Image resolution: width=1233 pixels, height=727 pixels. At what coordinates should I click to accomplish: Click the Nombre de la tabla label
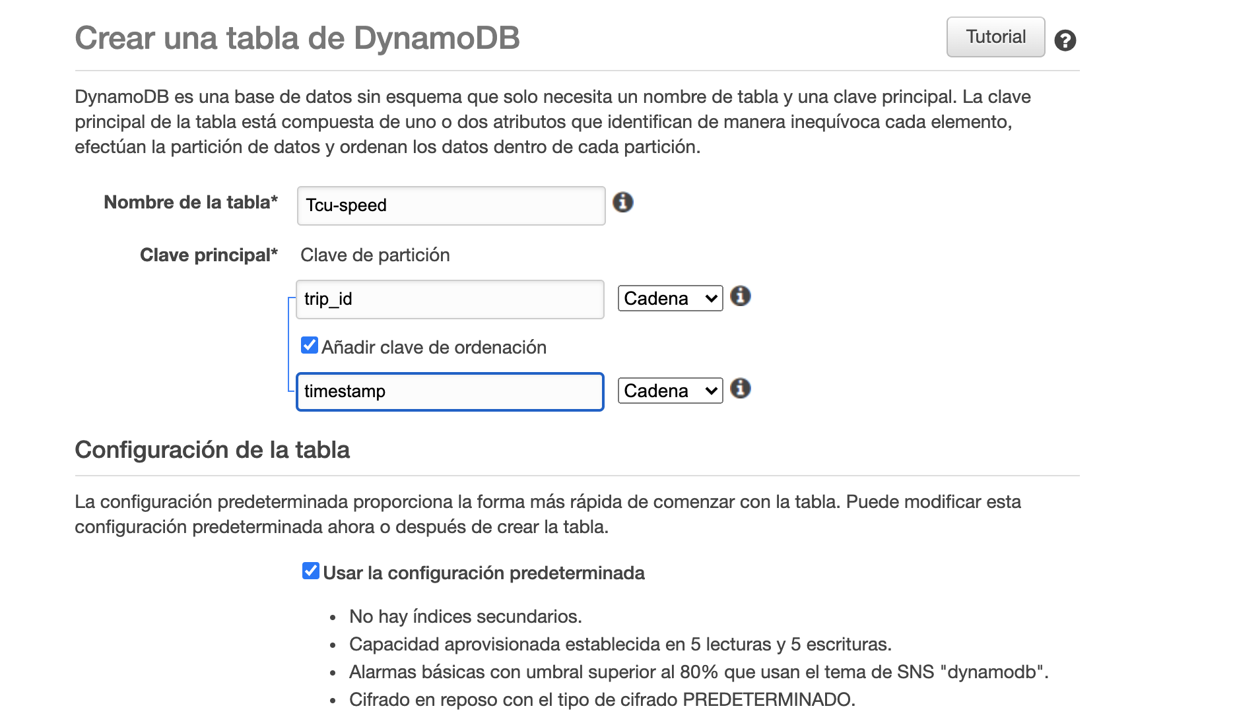pos(191,203)
